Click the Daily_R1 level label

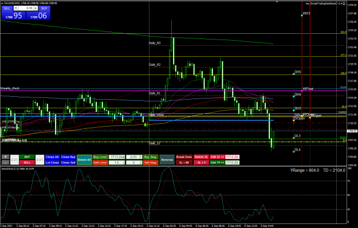pyautogui.click(x=155, y=93)
